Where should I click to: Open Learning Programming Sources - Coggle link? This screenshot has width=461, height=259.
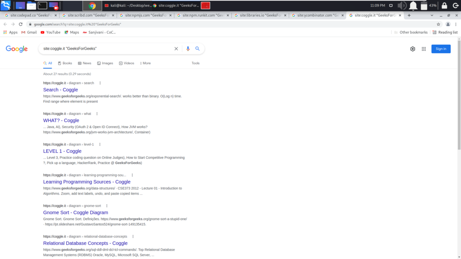[x=87, y=182]
